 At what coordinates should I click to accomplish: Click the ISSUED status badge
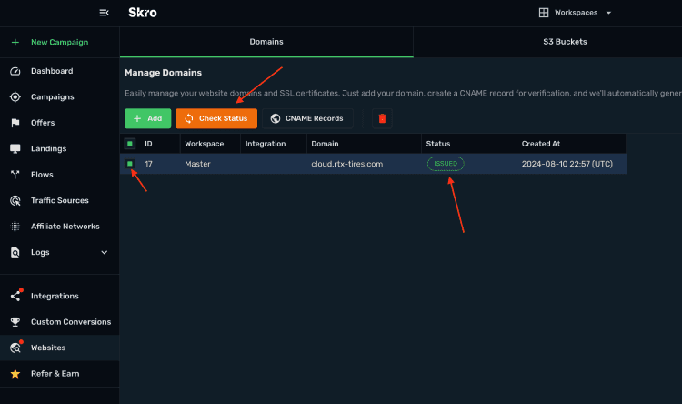(446, 164)
